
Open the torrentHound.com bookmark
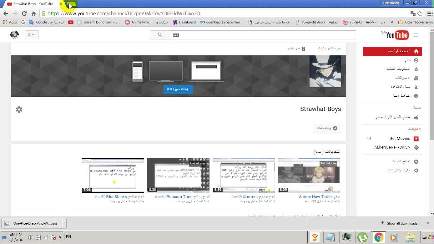[x=99, y=22]
